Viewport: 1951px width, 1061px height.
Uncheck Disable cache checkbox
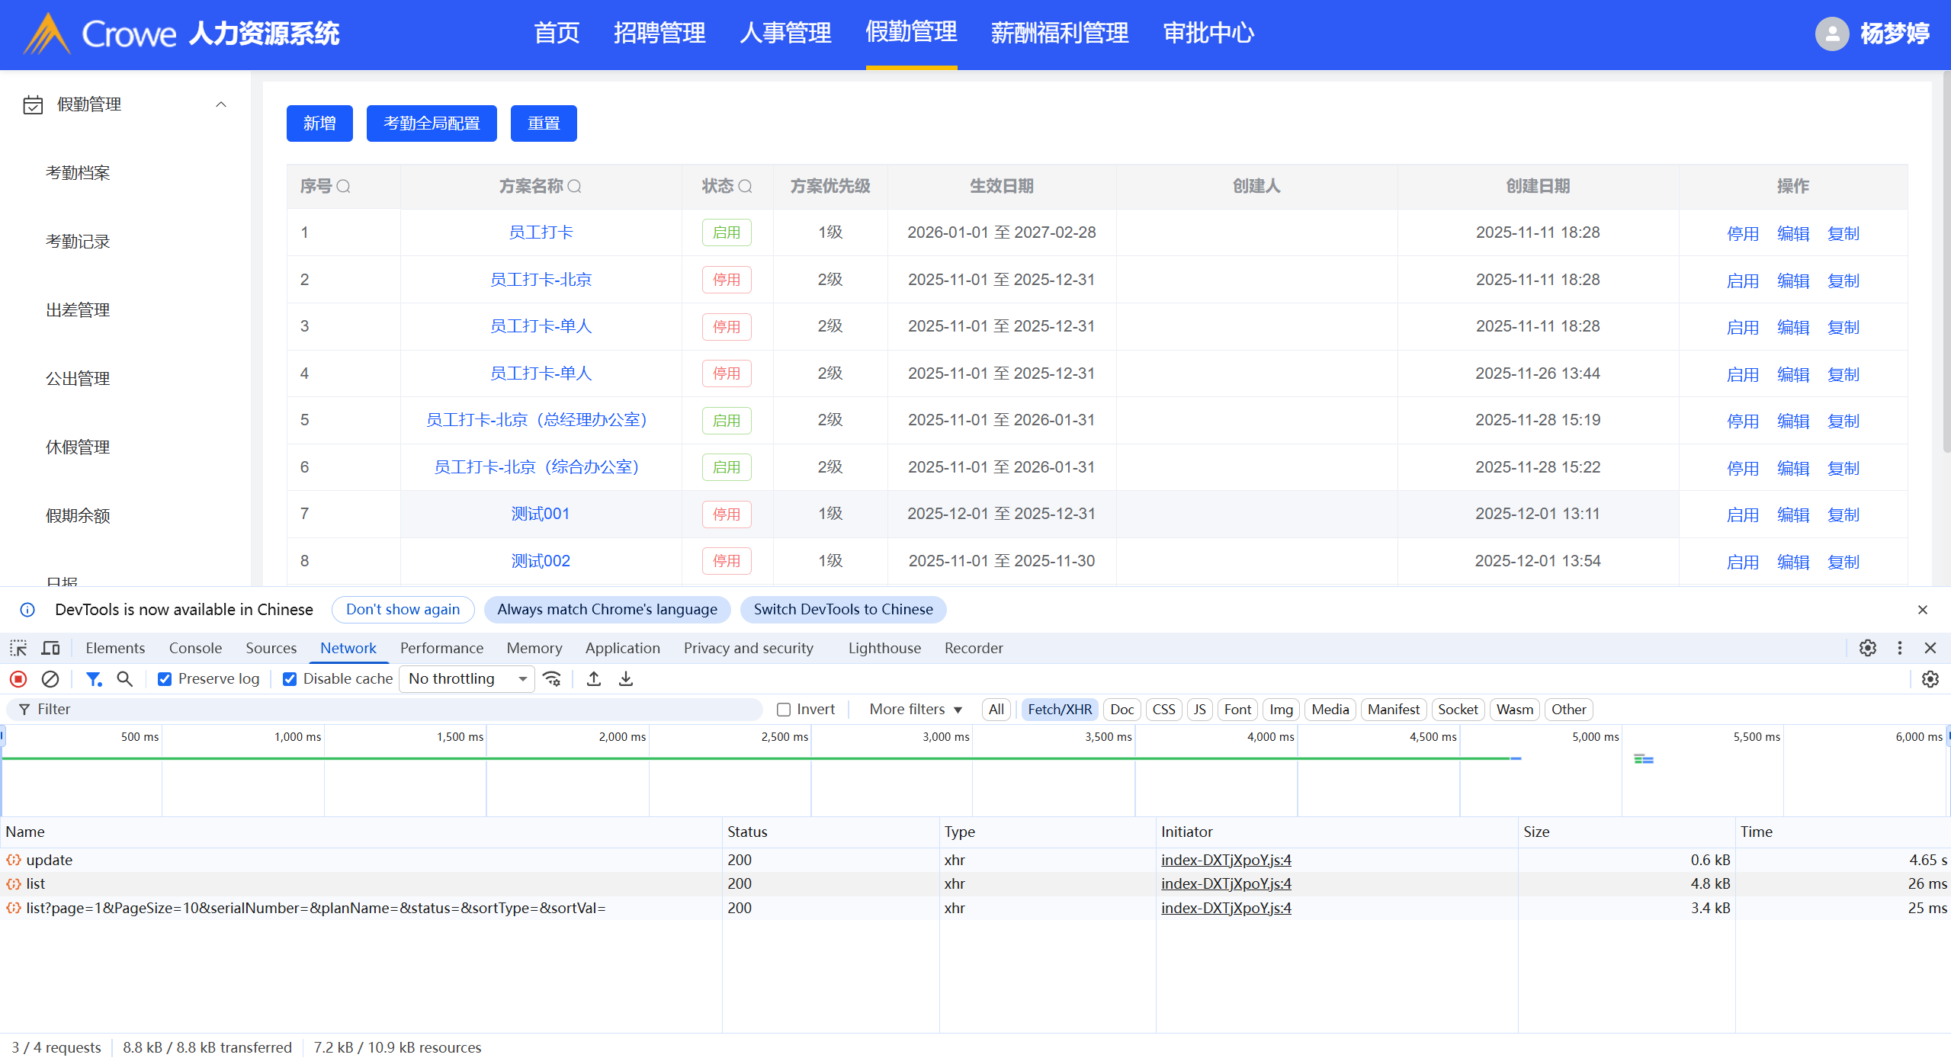point(290,678)
